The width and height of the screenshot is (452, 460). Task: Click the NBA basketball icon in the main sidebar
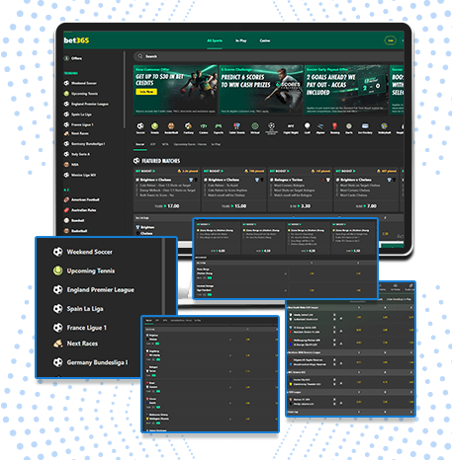tap(66, 165)
